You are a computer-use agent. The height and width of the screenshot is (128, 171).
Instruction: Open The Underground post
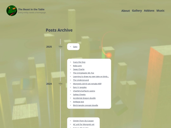pos(81,80)
